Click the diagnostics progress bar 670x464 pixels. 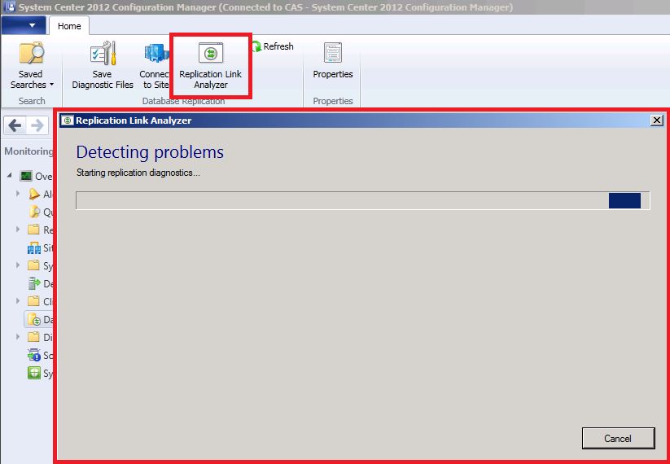coord(363,200)
